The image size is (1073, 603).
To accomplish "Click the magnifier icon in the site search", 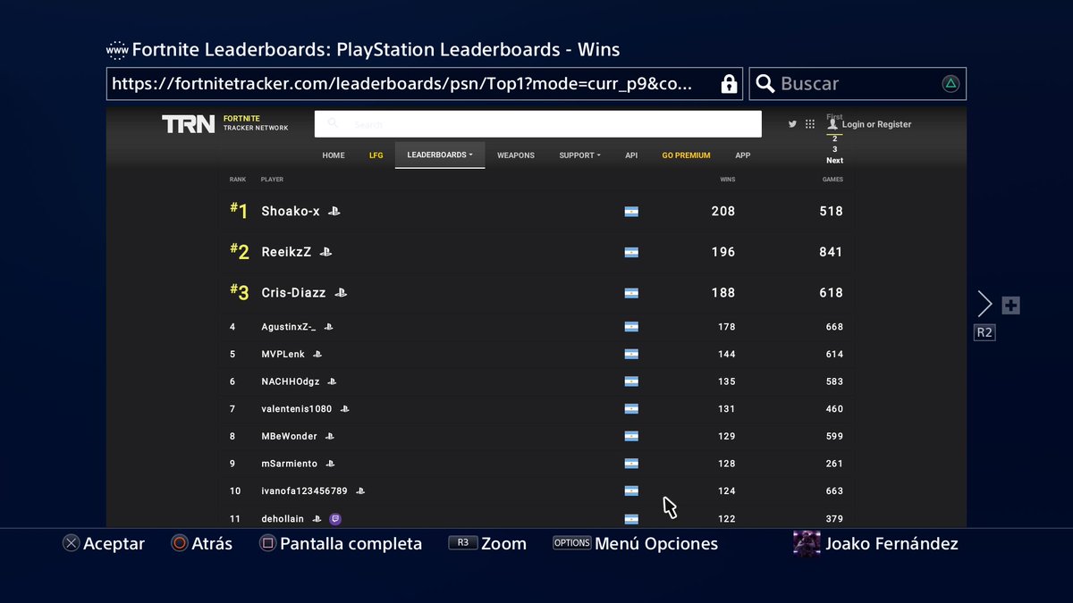I will (x=333, y=123).
